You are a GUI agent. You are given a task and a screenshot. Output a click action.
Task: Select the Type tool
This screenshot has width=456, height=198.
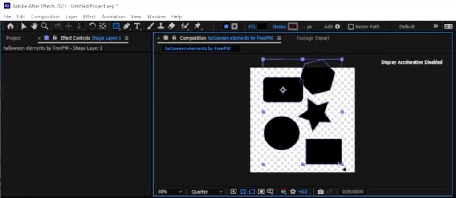tap(137, 26)
